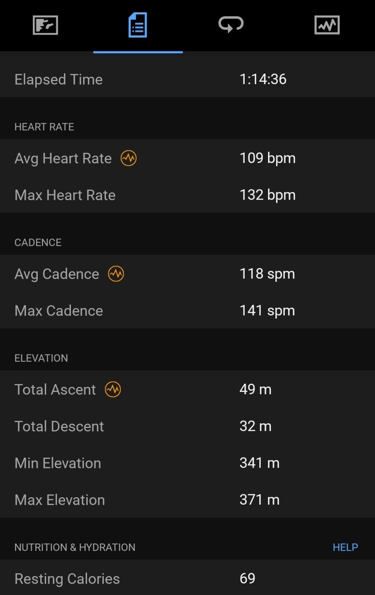Tap the Total Ascent 49 m value
375x595 pixels.
coord(255,389)
